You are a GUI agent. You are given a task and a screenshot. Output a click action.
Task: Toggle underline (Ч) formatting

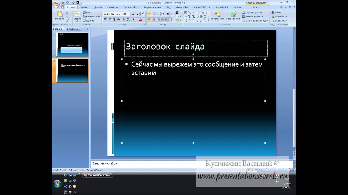coord(114,19)
